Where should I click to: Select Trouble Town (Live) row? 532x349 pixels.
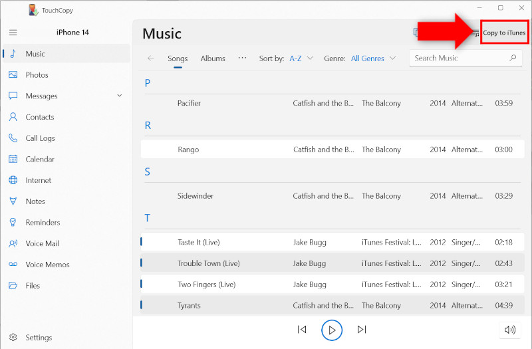[x=332, y=263]
